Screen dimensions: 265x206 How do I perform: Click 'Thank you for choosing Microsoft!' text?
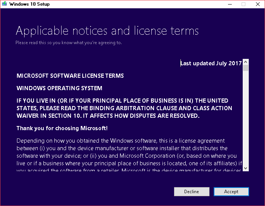tap(62, 128)
